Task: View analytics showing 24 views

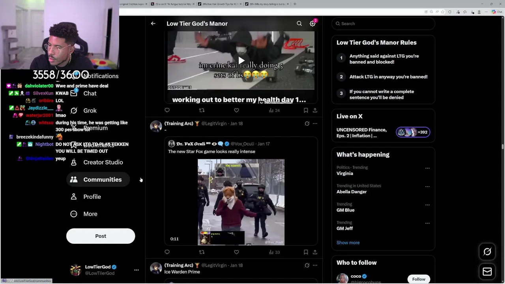Action: click(274, 110)
